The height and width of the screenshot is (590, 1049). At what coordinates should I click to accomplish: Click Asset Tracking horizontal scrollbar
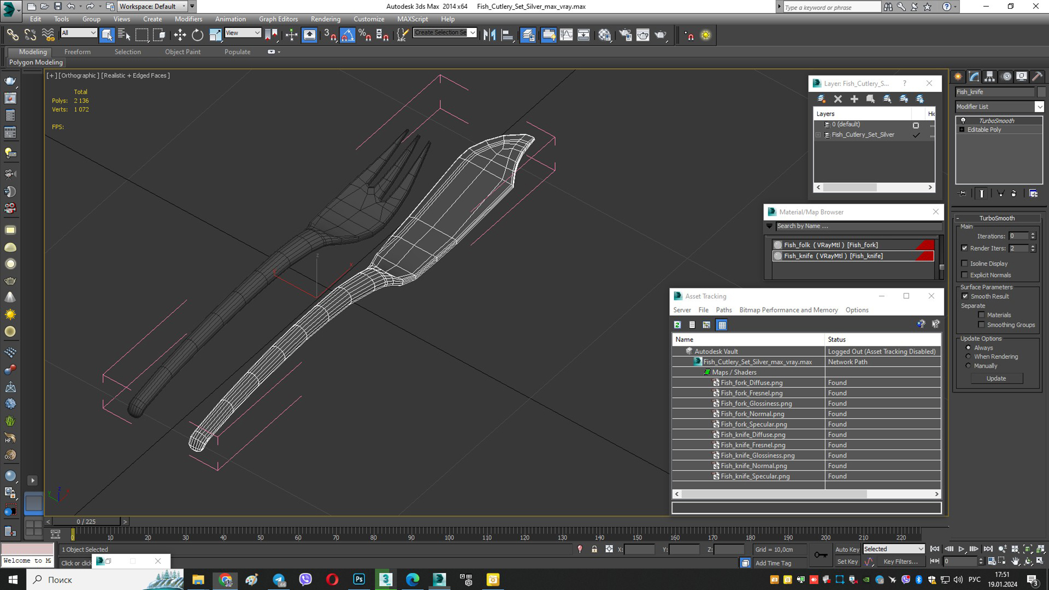click(806, 494)
